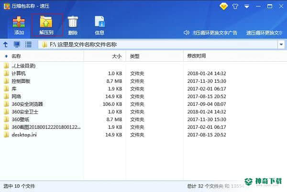287x192 pixels.
Task: Click the folder icon in the address bar
Action: (x=44, y=45)
